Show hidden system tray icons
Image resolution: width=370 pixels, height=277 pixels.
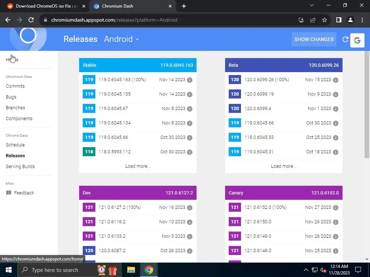(306, 270)
